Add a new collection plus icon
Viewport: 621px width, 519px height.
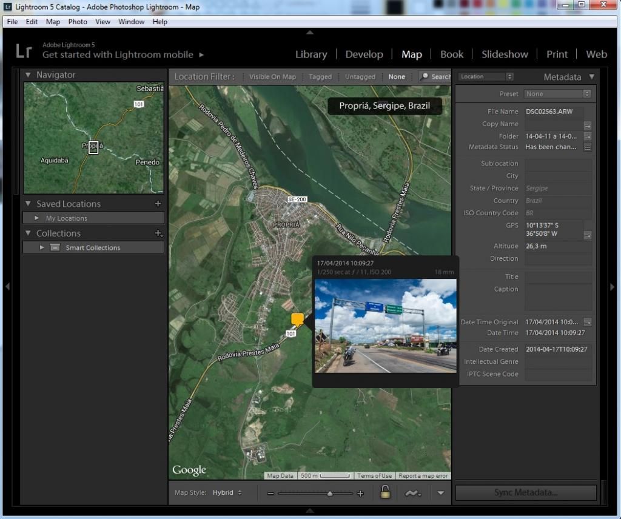(x=158, y=233)
